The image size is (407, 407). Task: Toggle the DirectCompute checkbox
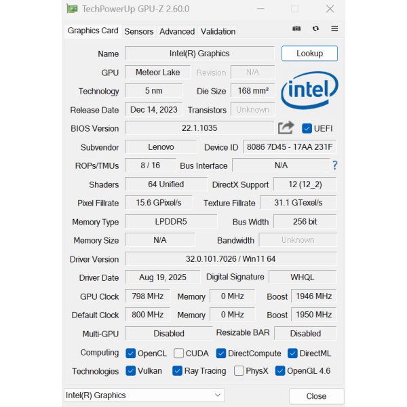pyautogui.click(x=221, y=353)
